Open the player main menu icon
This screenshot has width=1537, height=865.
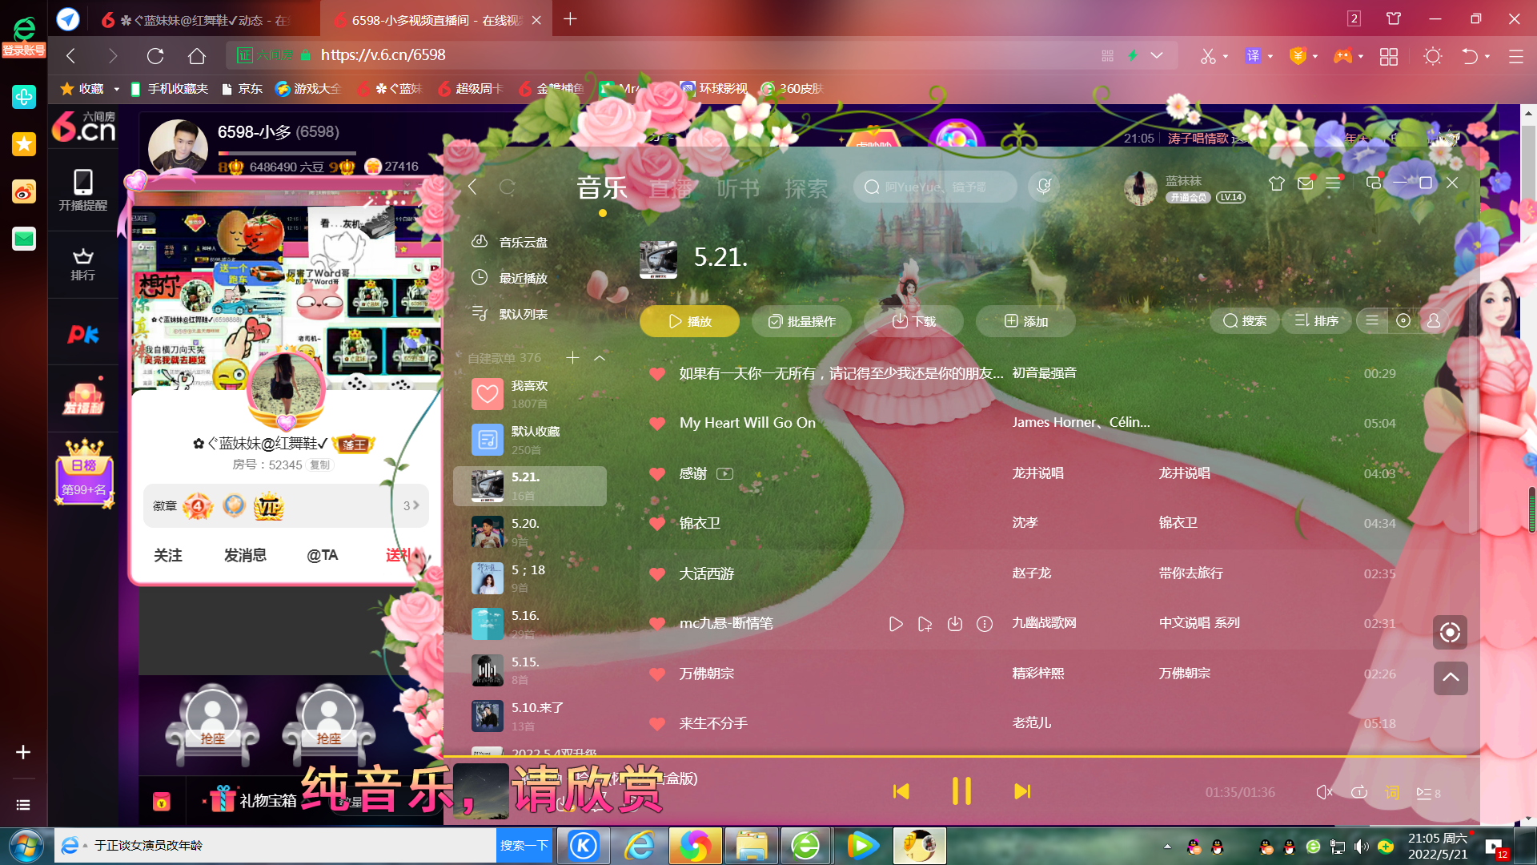point(1333,183)
